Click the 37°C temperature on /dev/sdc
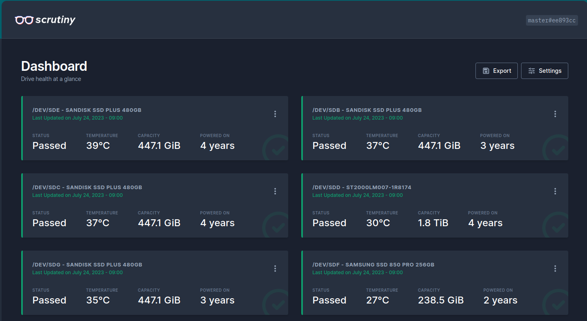The height and width of the screenshot is (321, 587). [x=98, y=223]
